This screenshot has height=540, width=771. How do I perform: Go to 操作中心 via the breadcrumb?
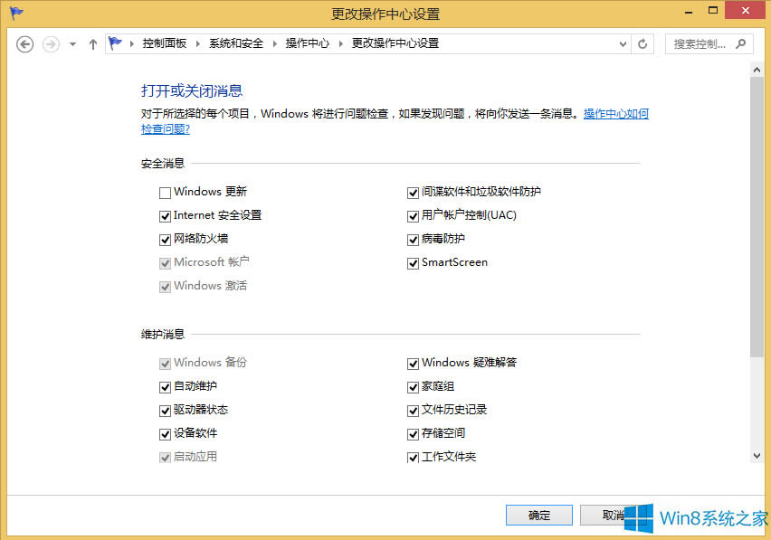point(308,42)
